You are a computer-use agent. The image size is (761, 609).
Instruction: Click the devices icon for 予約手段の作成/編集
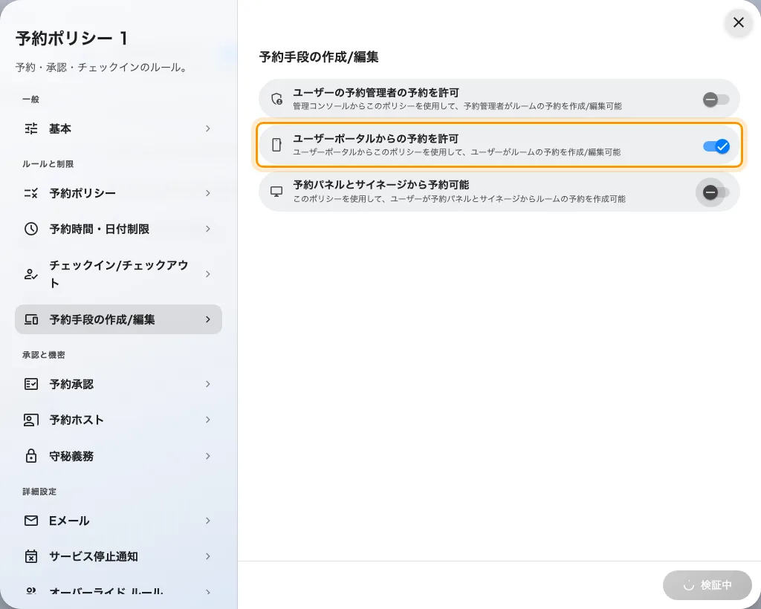(x=31, y=319)
